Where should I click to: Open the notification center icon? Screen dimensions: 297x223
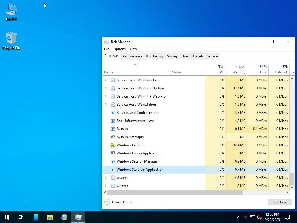pos(287,217)
